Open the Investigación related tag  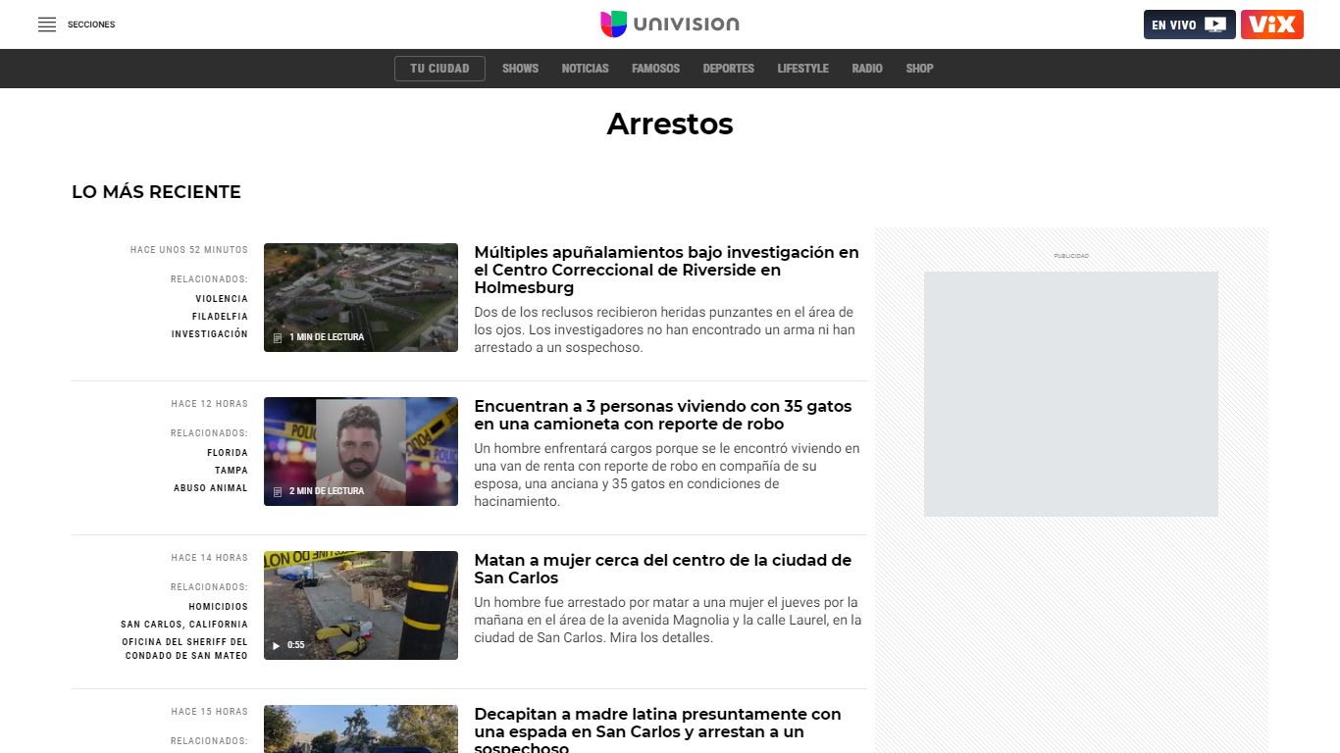click(x=210, y=334)
